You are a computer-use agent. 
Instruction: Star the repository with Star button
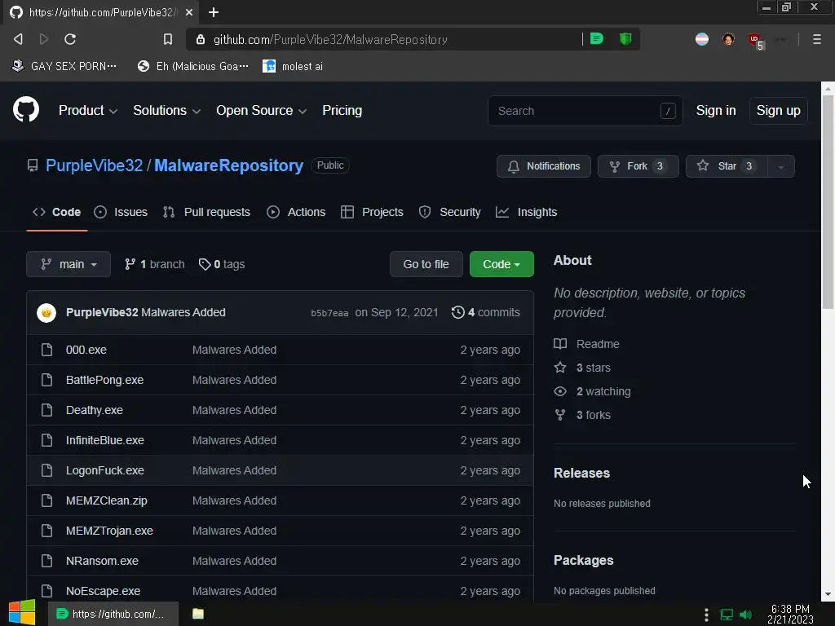click(727, 166)
